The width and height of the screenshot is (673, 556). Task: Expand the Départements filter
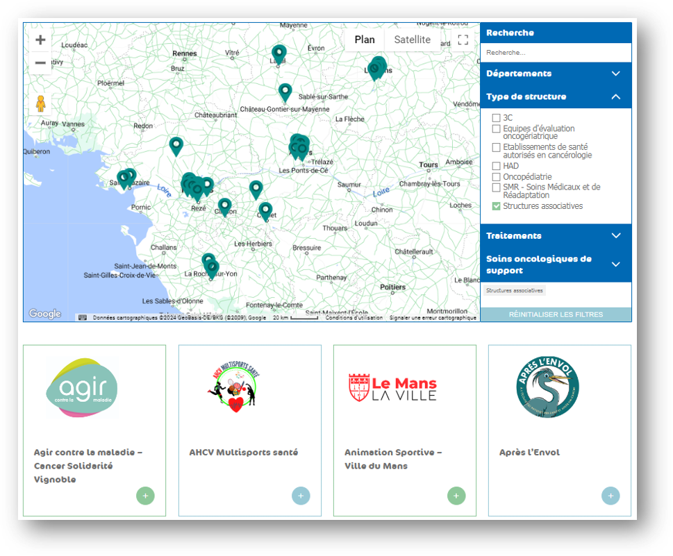(x=556, y=74)
